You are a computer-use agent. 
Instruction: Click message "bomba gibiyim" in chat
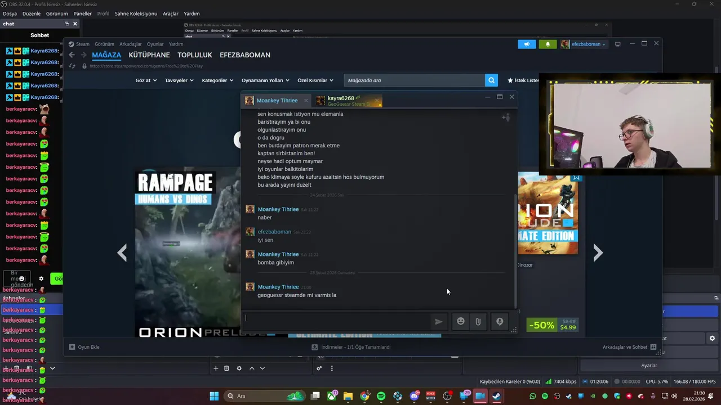pos(275,263)
